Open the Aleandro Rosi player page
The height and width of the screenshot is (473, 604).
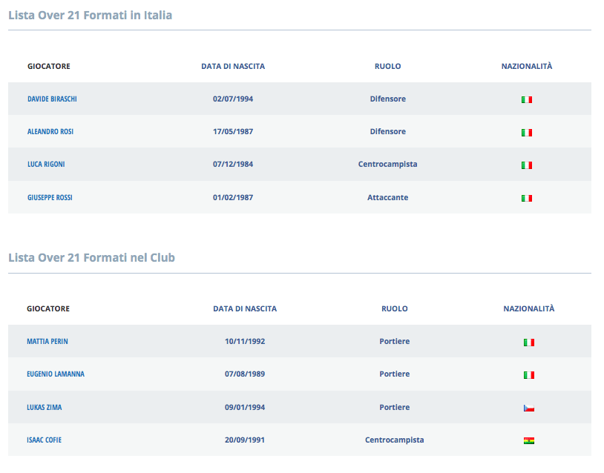tap(50, 132)
